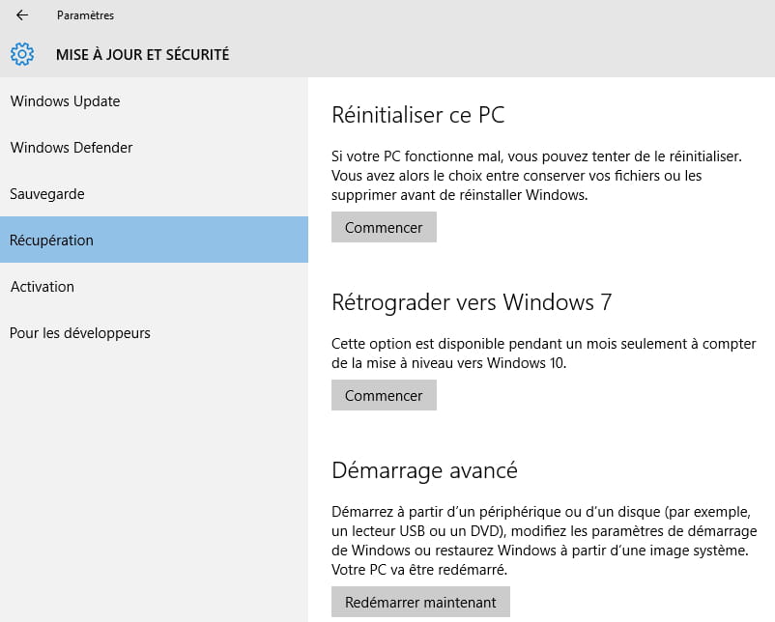Screen dimensions: 775x622
Task: Switch to the Sauvegarde section
Action: point(47,194)
